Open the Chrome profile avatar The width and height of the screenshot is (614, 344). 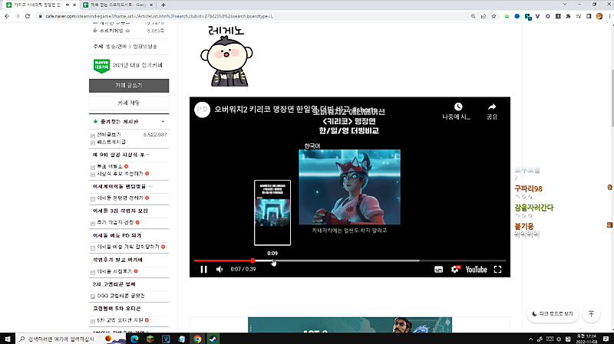pos(599,16)
